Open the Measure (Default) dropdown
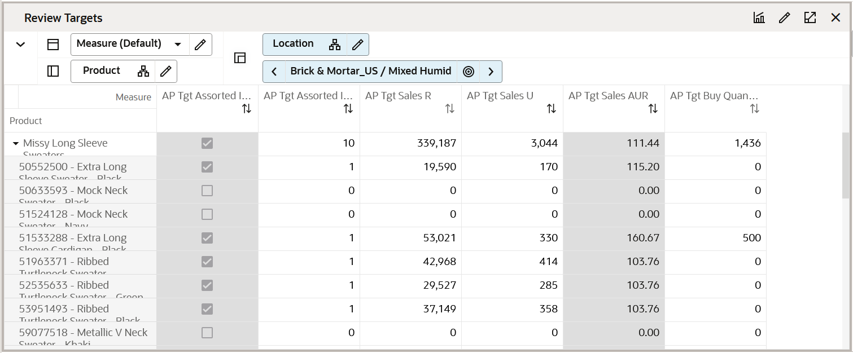Image resolution: width=853 pixels, height=353 pixels. (178, 44)
